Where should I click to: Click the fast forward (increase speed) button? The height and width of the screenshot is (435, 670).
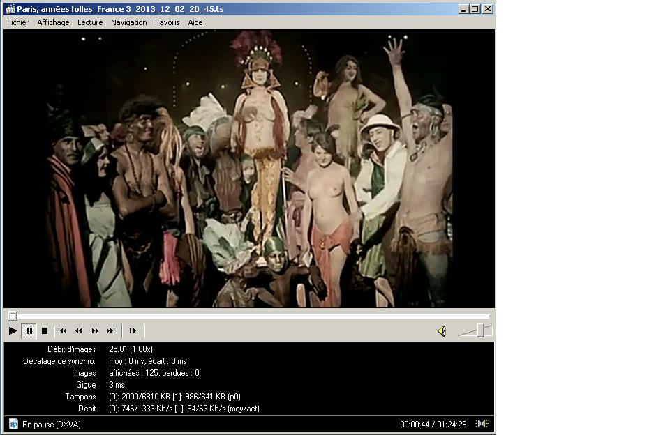click(x=95, y=331)
